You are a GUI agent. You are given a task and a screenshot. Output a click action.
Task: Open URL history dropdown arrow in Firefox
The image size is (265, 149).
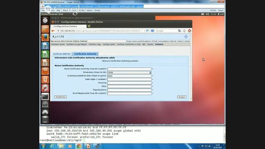pyautogui.click(x=145, y=31)
